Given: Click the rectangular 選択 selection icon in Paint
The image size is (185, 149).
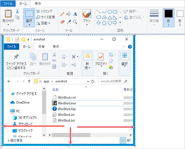Looking at the screenshot, I should 29,14.
